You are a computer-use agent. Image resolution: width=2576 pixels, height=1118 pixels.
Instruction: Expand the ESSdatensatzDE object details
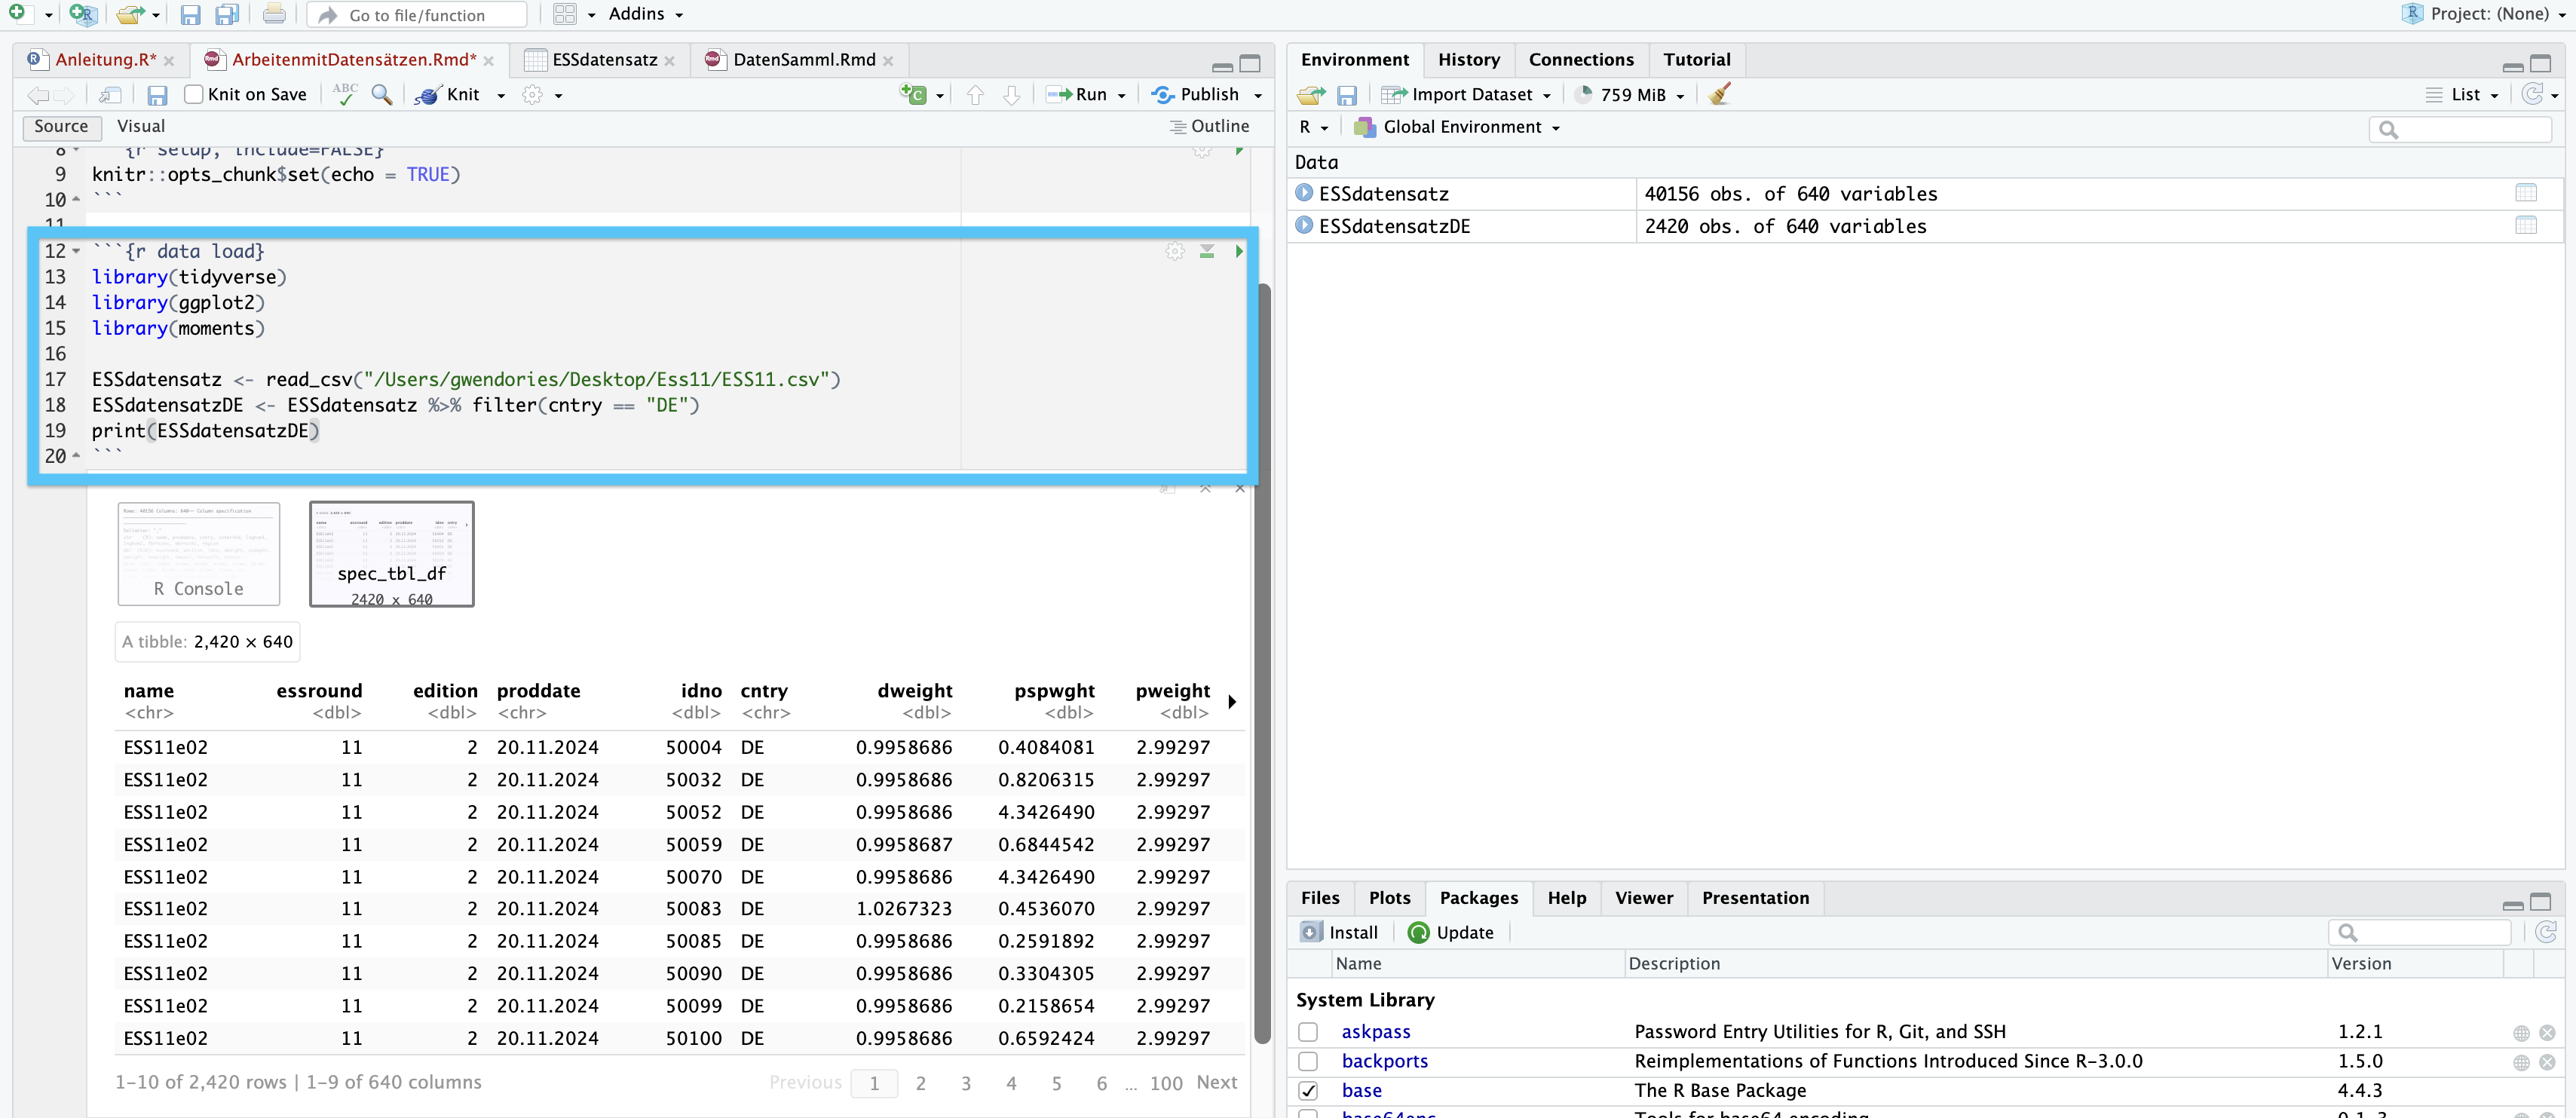(1304, 225)
